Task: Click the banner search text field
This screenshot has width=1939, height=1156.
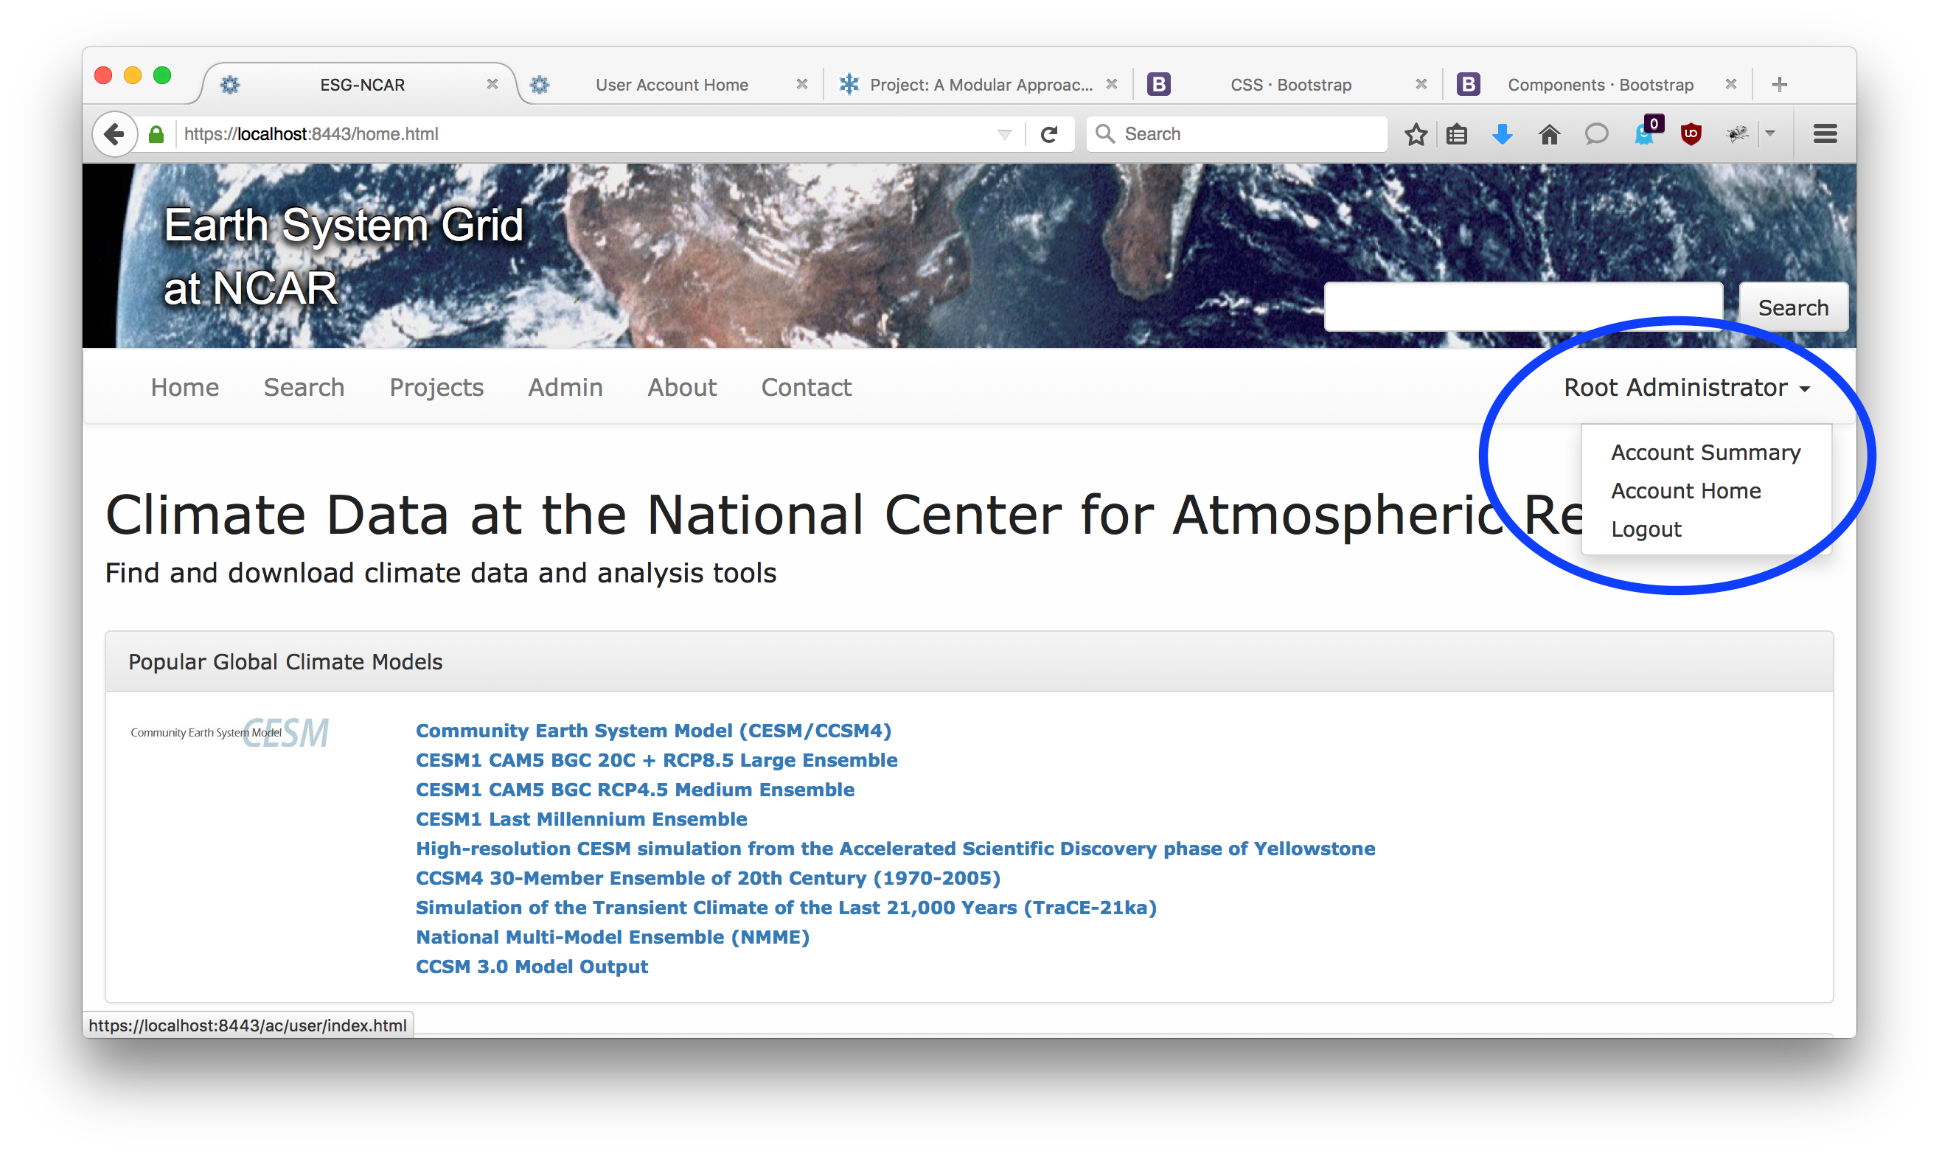Action: pos(1522,307)
